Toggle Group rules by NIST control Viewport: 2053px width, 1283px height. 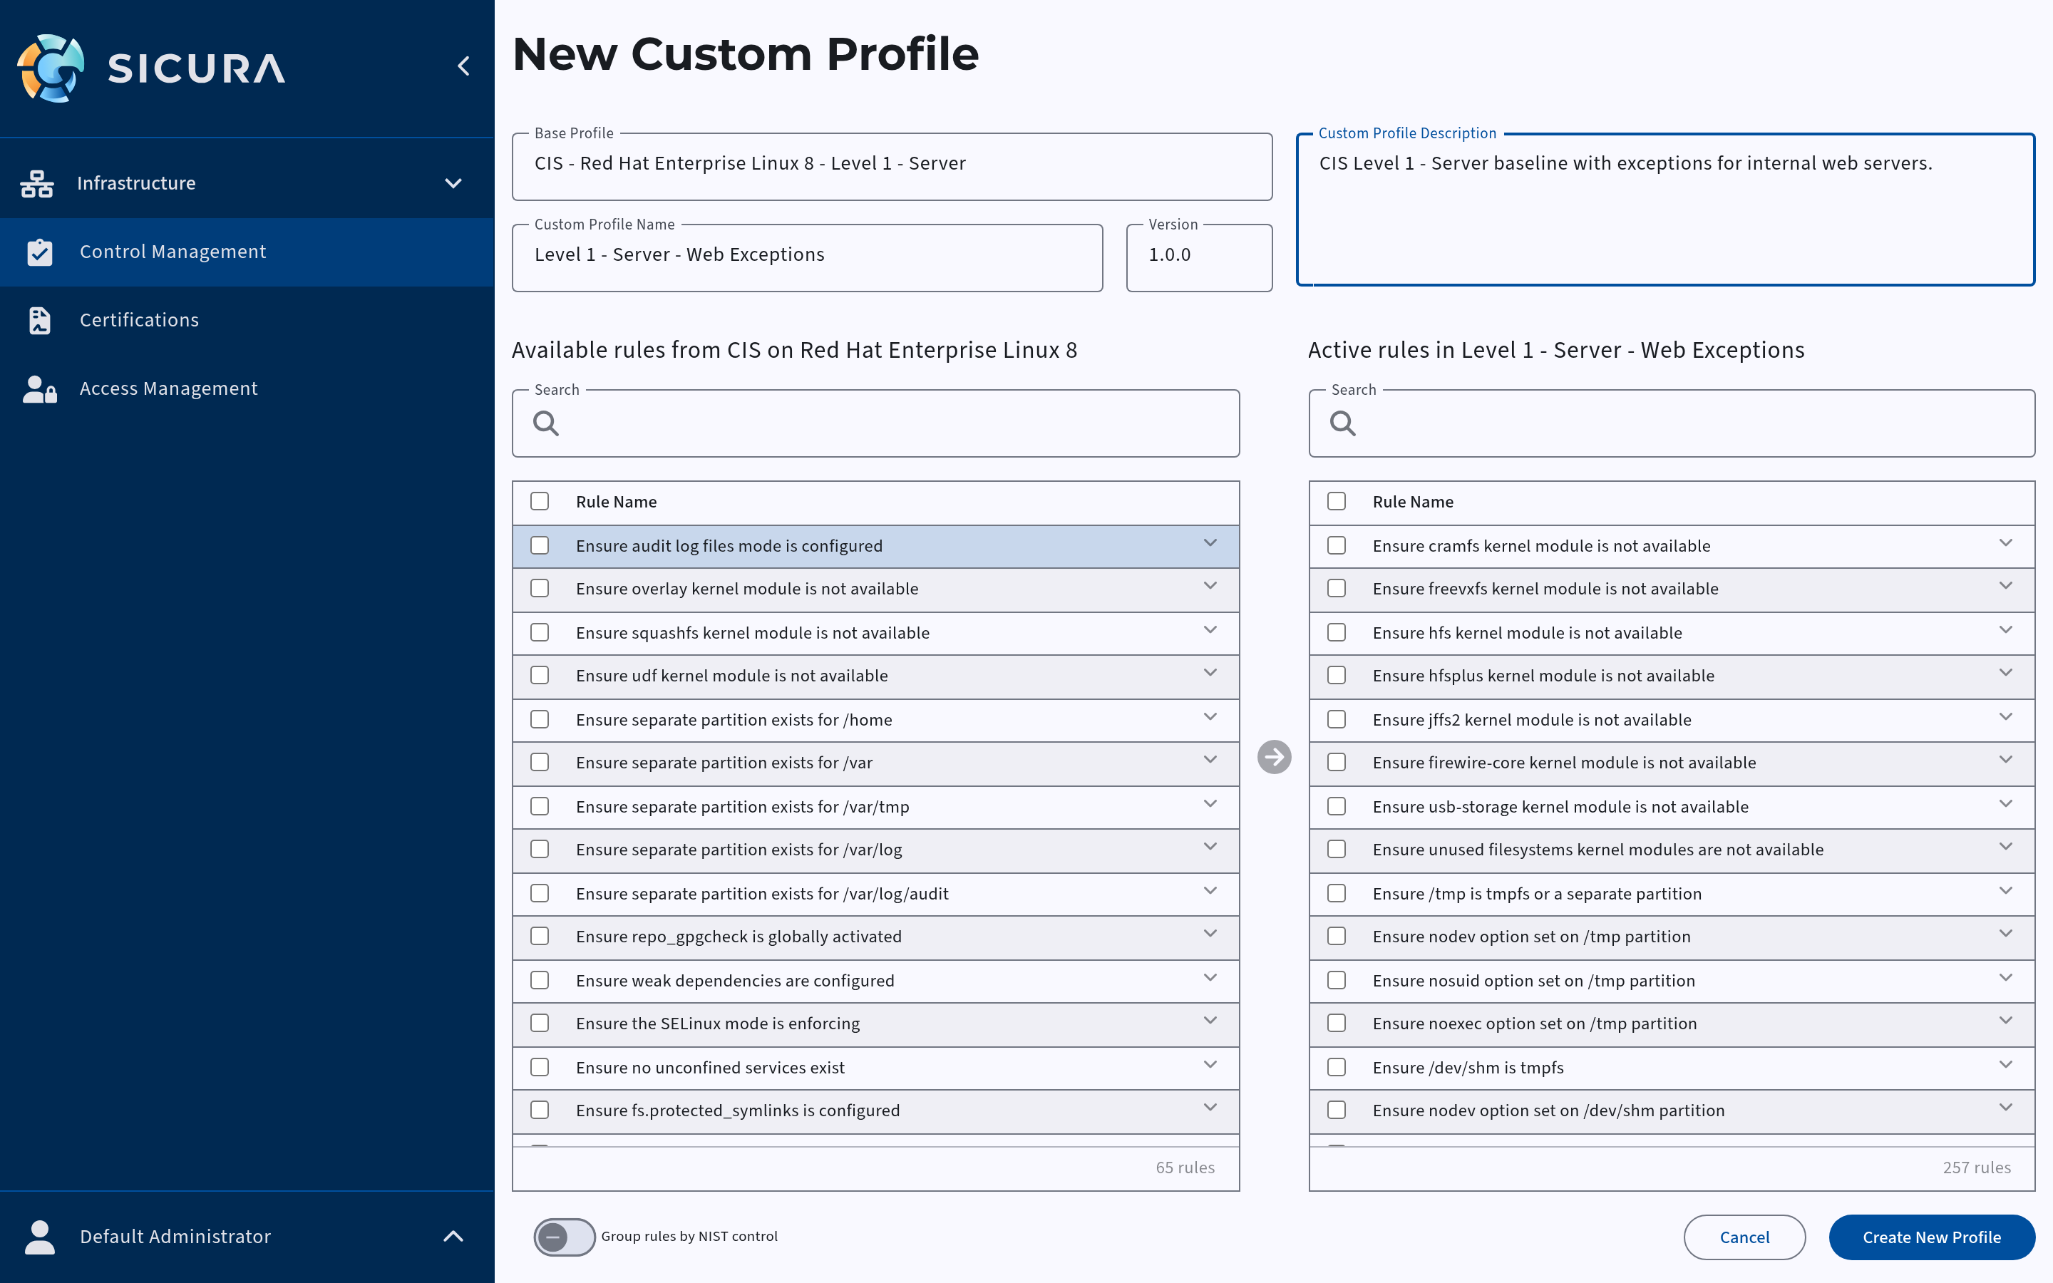click(x=564, y=1237)
